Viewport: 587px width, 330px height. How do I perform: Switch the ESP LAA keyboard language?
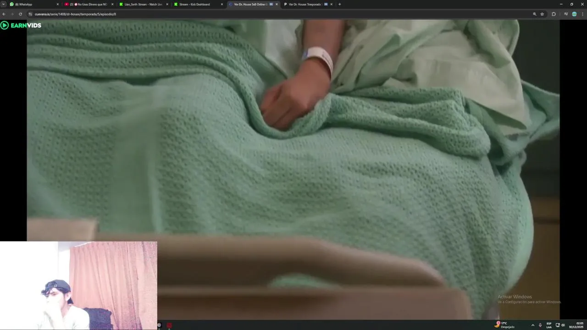tap(549, 325)
